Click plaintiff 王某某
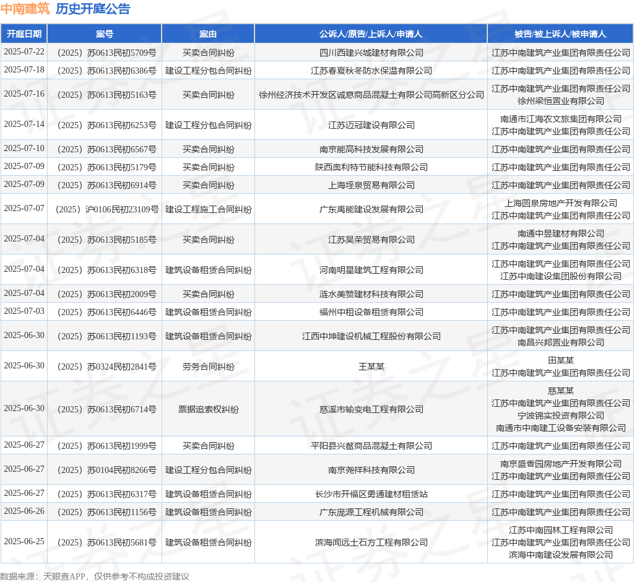The image size is (634, 582). 371,367
